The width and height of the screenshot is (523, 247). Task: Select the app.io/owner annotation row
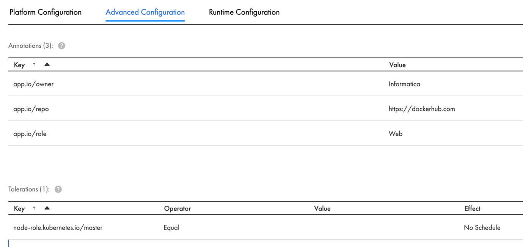coord(33,84)
